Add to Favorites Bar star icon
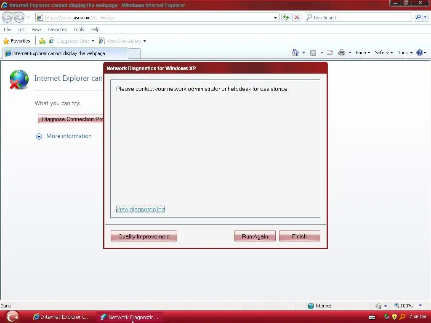 [x=42, y=41]
